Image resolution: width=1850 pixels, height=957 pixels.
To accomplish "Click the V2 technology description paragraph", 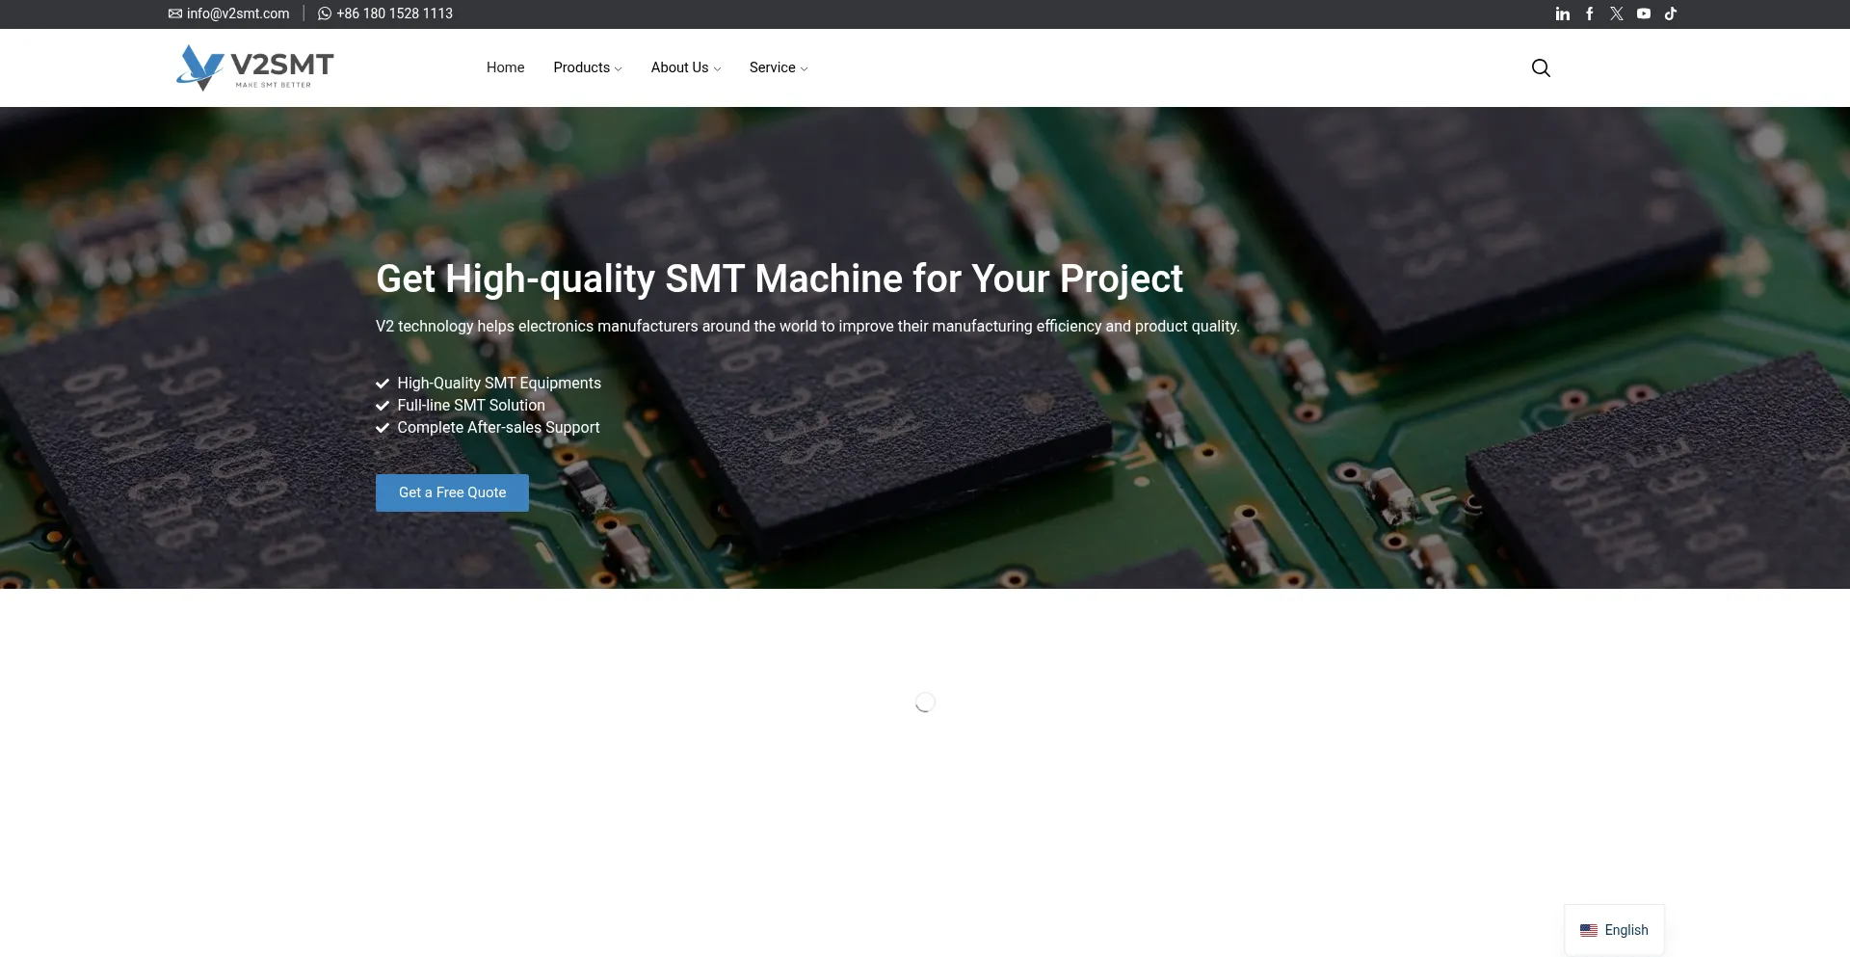I will (x=807, y=326).
